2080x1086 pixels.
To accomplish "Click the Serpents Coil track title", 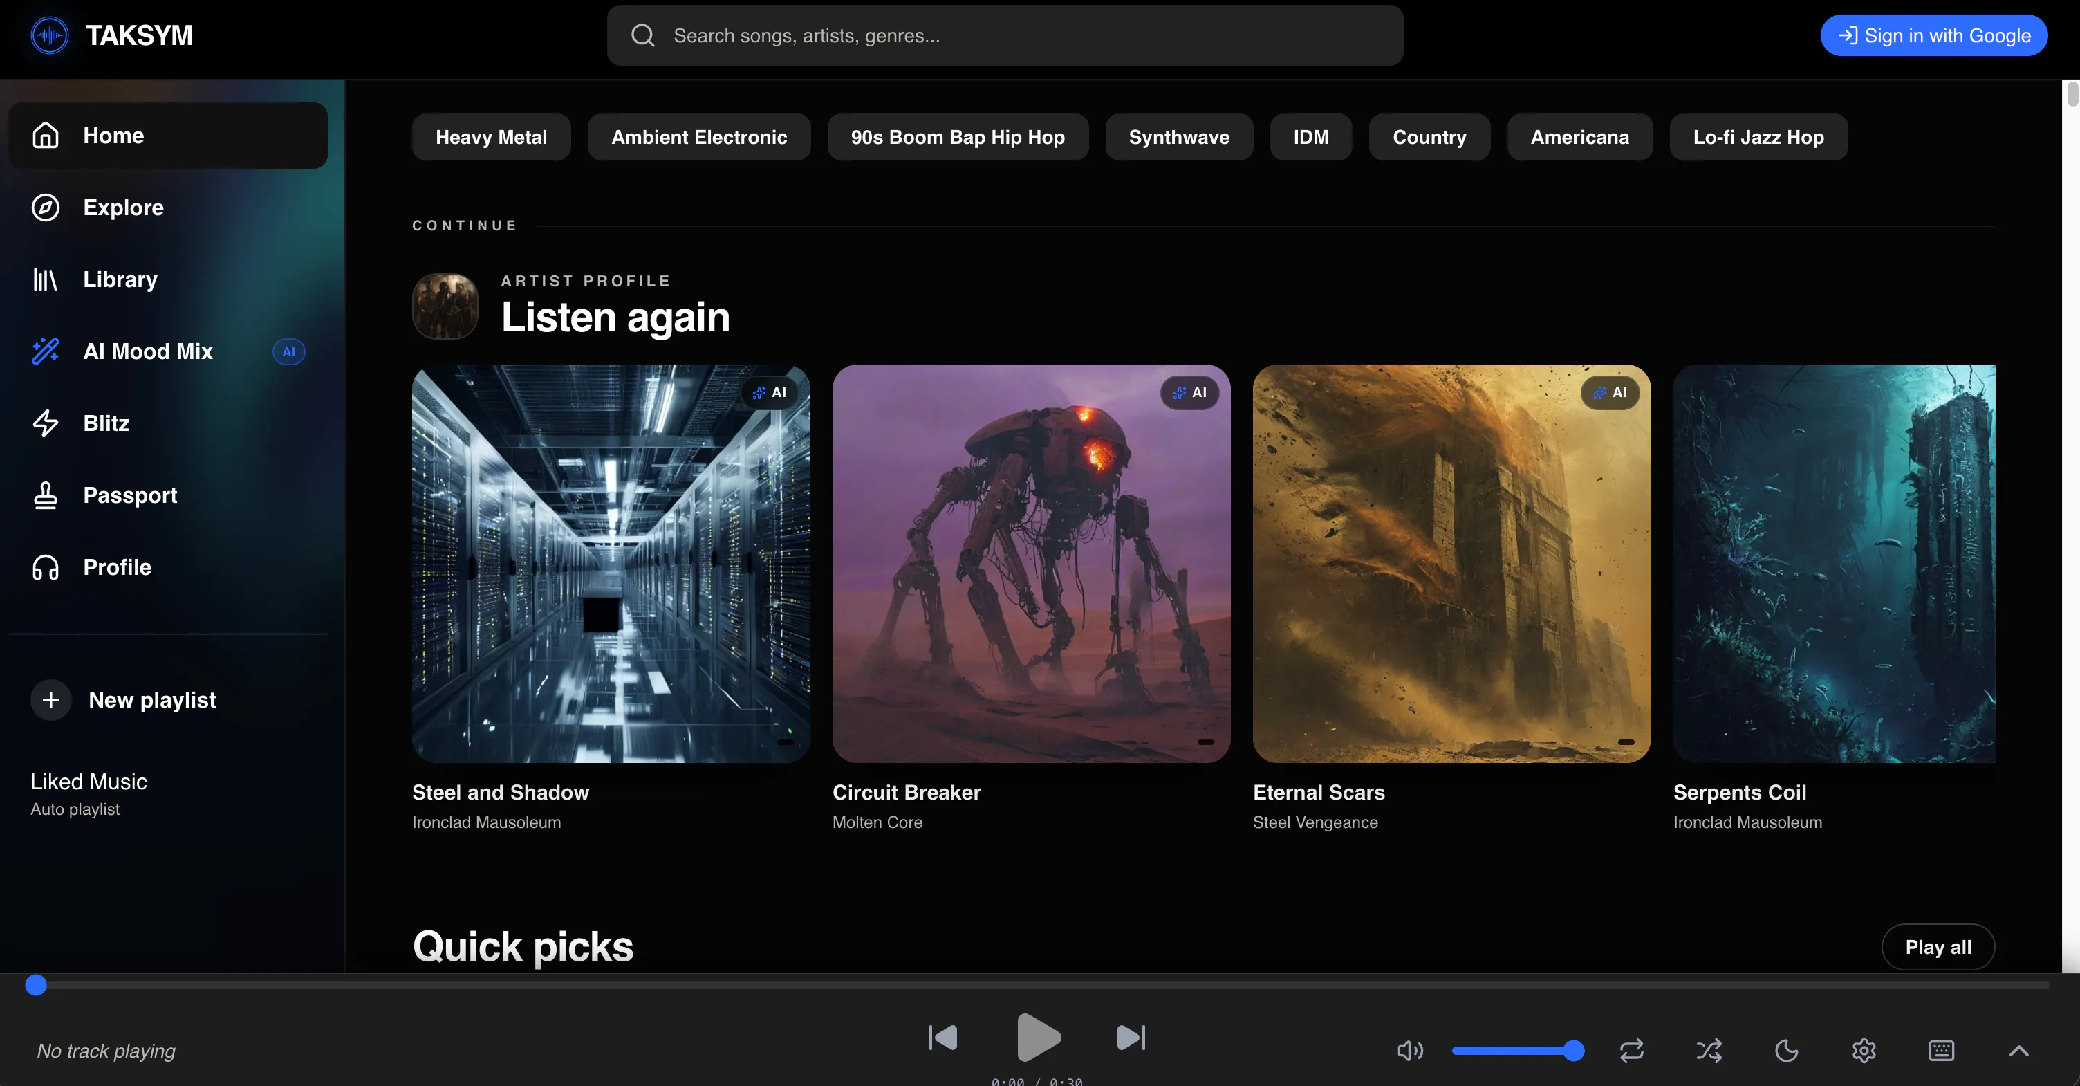I will [1739, 793].
